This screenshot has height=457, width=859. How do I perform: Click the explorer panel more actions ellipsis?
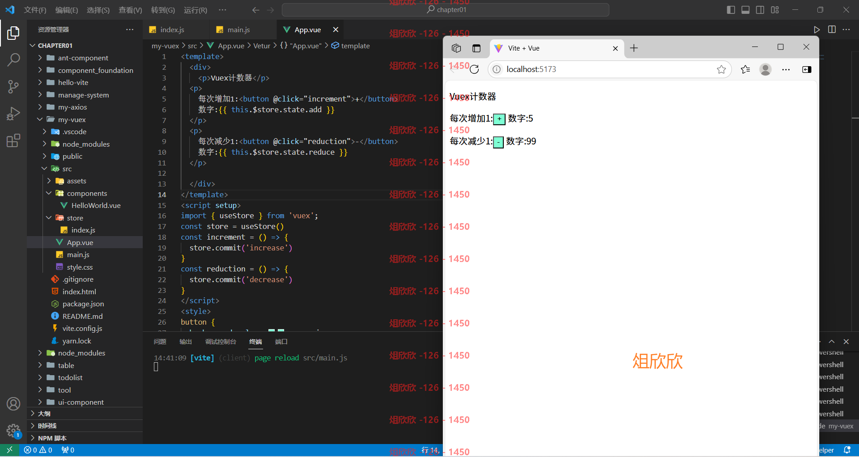[x=130, y=30]
